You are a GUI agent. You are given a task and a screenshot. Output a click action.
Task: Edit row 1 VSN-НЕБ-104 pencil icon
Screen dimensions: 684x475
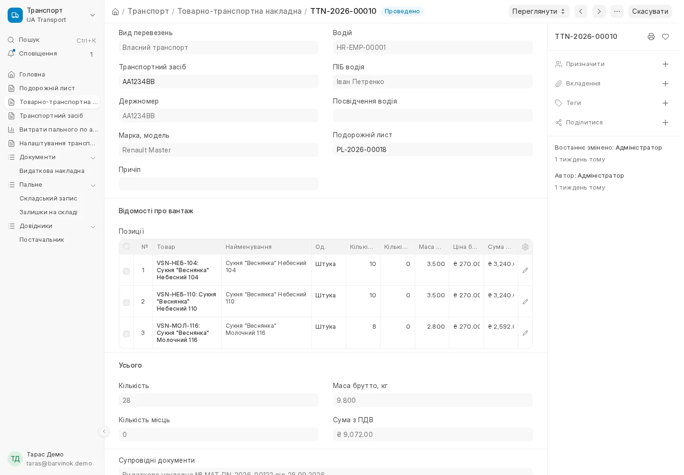(525, 270)
